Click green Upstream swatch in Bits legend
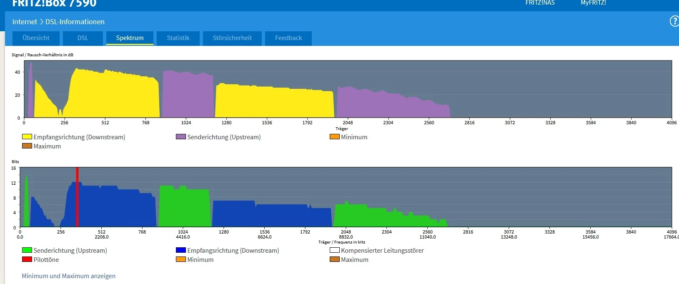The image size is (679, 284). coord(27,250)
